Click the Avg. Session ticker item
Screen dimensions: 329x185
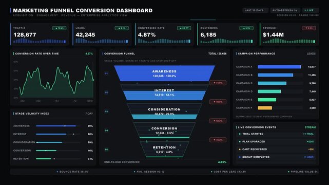pyautogui.click(x=149, y=172)
